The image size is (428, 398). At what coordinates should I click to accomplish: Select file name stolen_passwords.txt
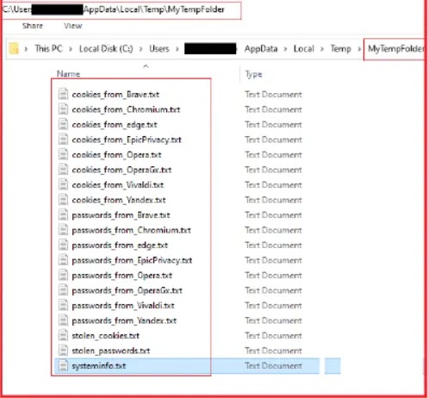(x=111, y=351)
